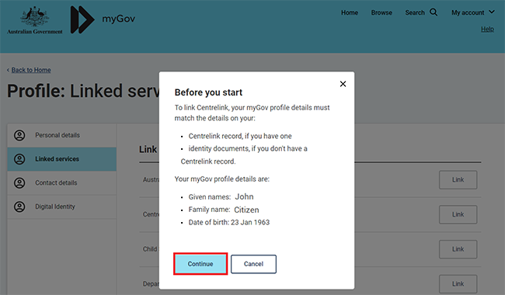Click the 'Profile: Linked serv' page heading

pyautogui.click(x=83, y=91)
